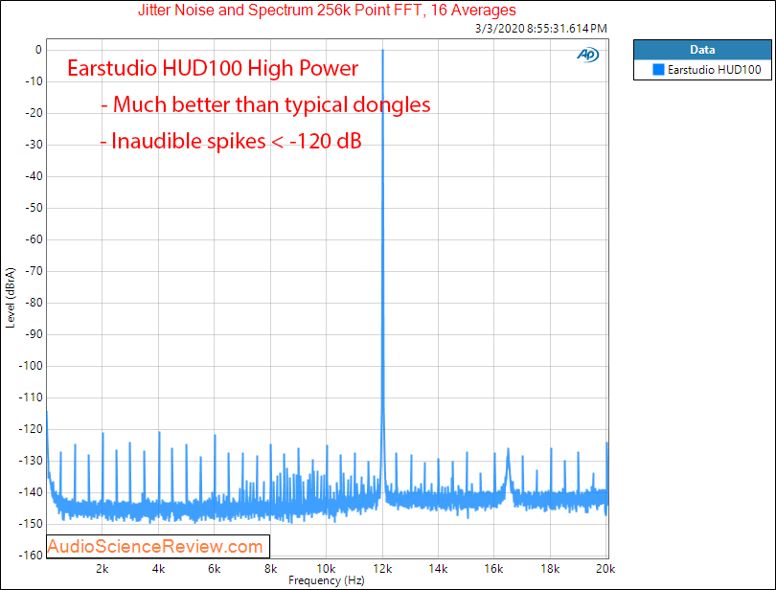Click the 12k frequency axis tick label
Screen dimensions: 776x590
tap(382, 569)
